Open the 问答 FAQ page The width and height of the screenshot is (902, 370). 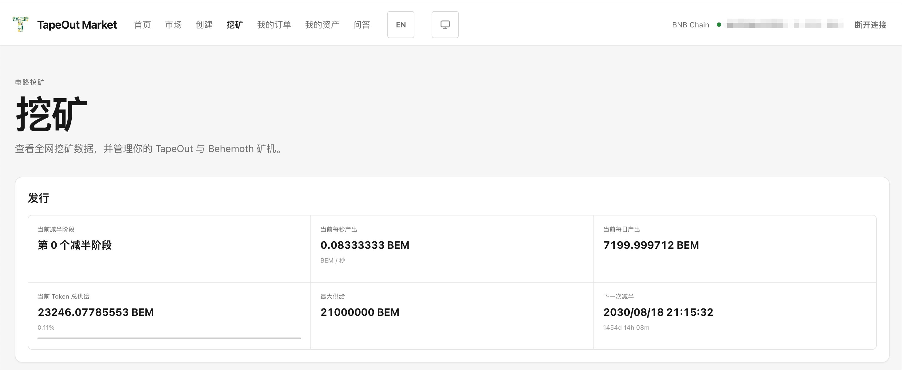361,25
